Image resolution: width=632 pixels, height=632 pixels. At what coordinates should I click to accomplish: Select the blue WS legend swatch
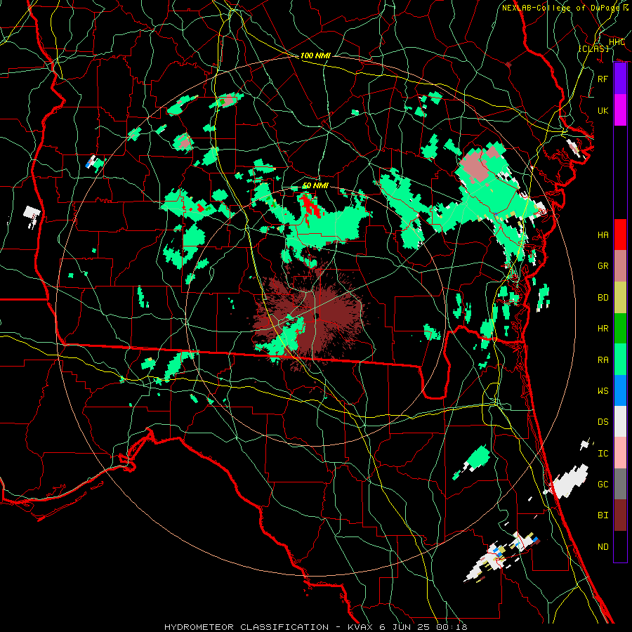tap(620, 390)
